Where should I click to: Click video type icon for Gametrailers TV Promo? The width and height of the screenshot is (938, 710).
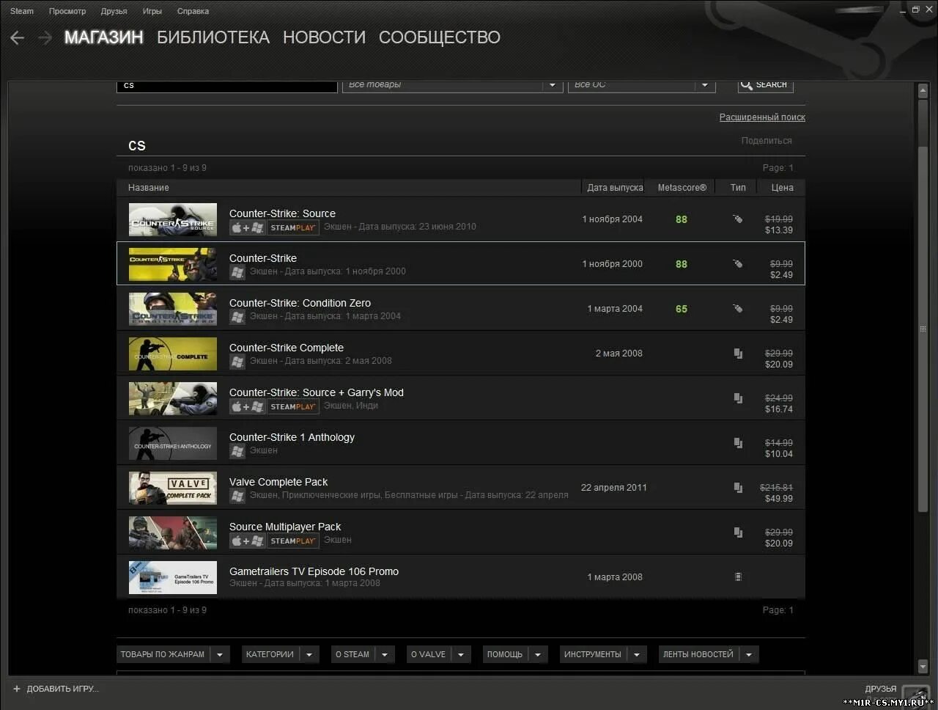coord(738,577)
